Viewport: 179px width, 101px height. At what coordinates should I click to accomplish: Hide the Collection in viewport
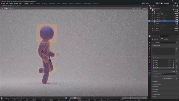tap(175, 10)
